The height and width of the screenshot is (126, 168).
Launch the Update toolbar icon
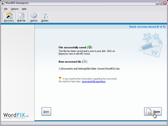click(x=45, y=17)
